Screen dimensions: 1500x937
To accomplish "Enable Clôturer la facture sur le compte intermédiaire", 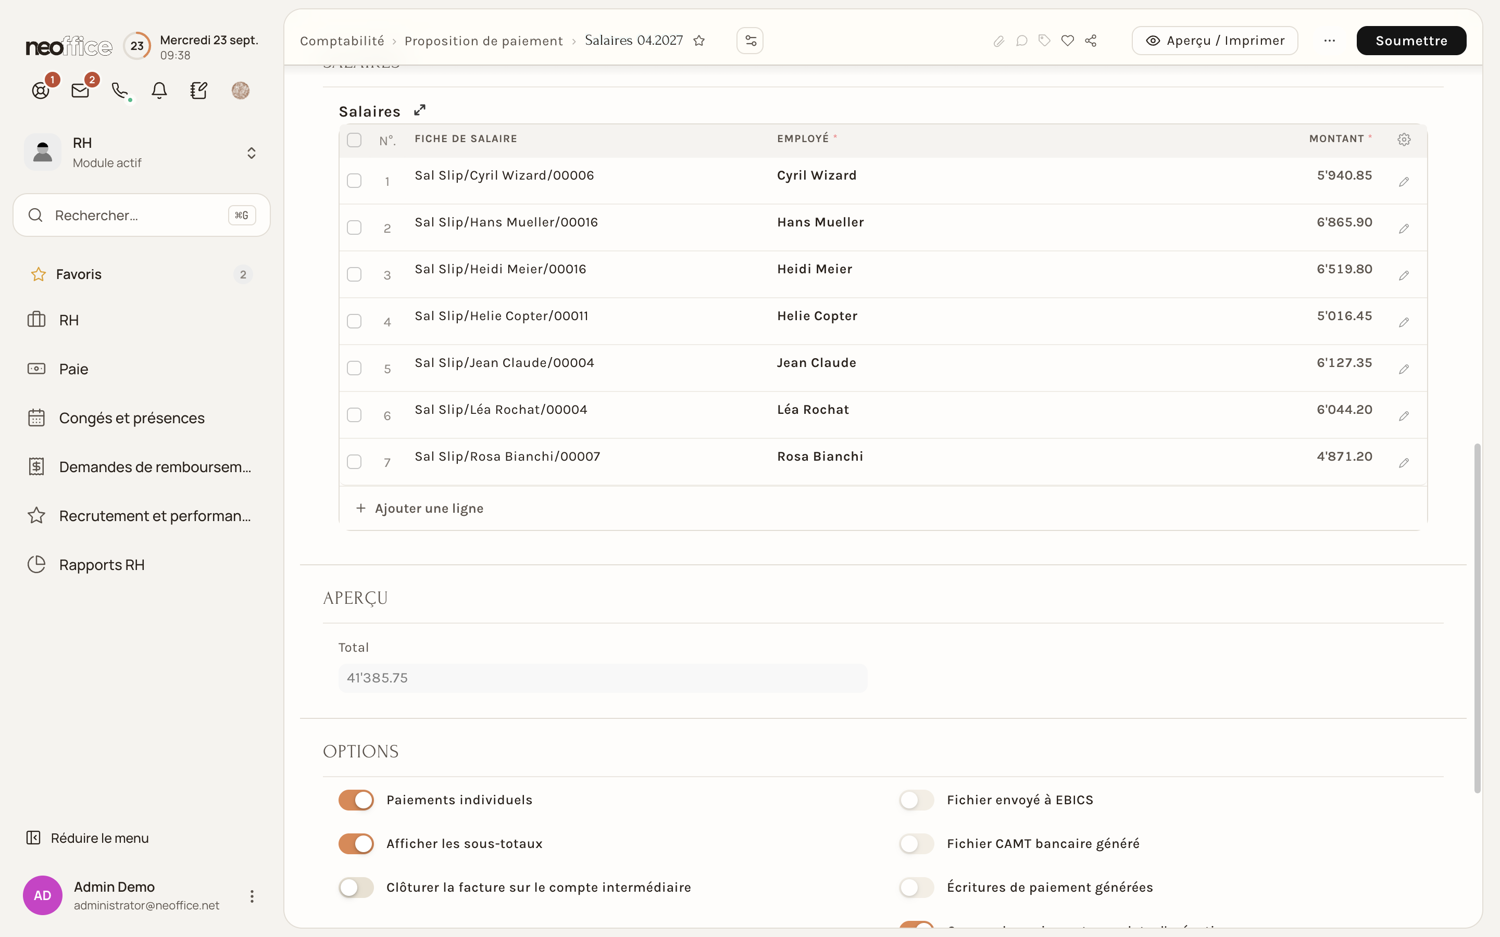I will point(356,888).
